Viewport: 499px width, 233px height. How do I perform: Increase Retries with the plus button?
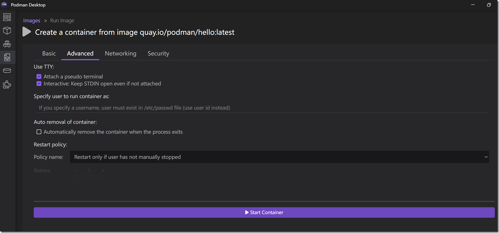point(103,171)
